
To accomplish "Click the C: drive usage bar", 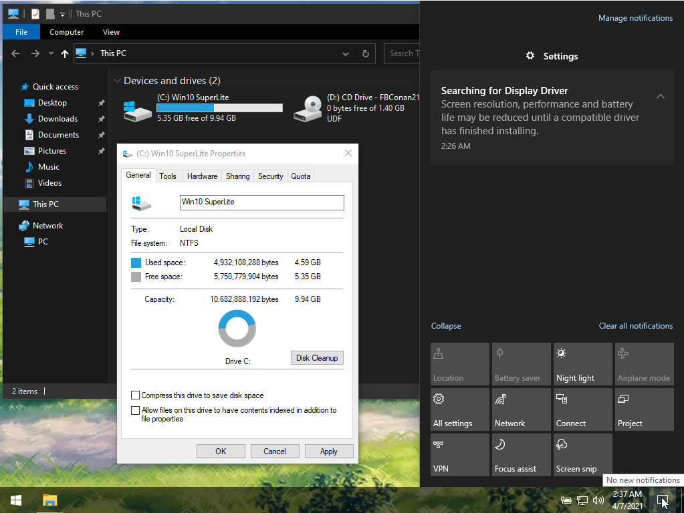I will 219,108.
